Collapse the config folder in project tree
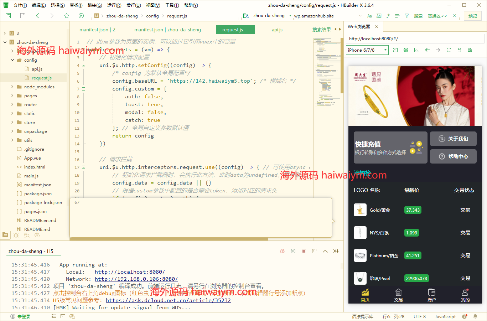 (x=12, y=60)
